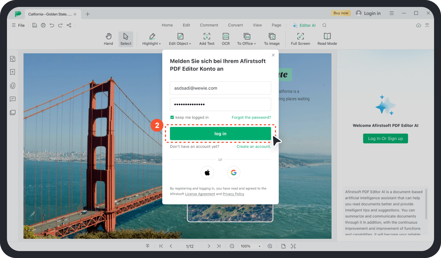The image size is (441, 258).
Task: Choose the Edit Object tool
Action: pos(180,39)
